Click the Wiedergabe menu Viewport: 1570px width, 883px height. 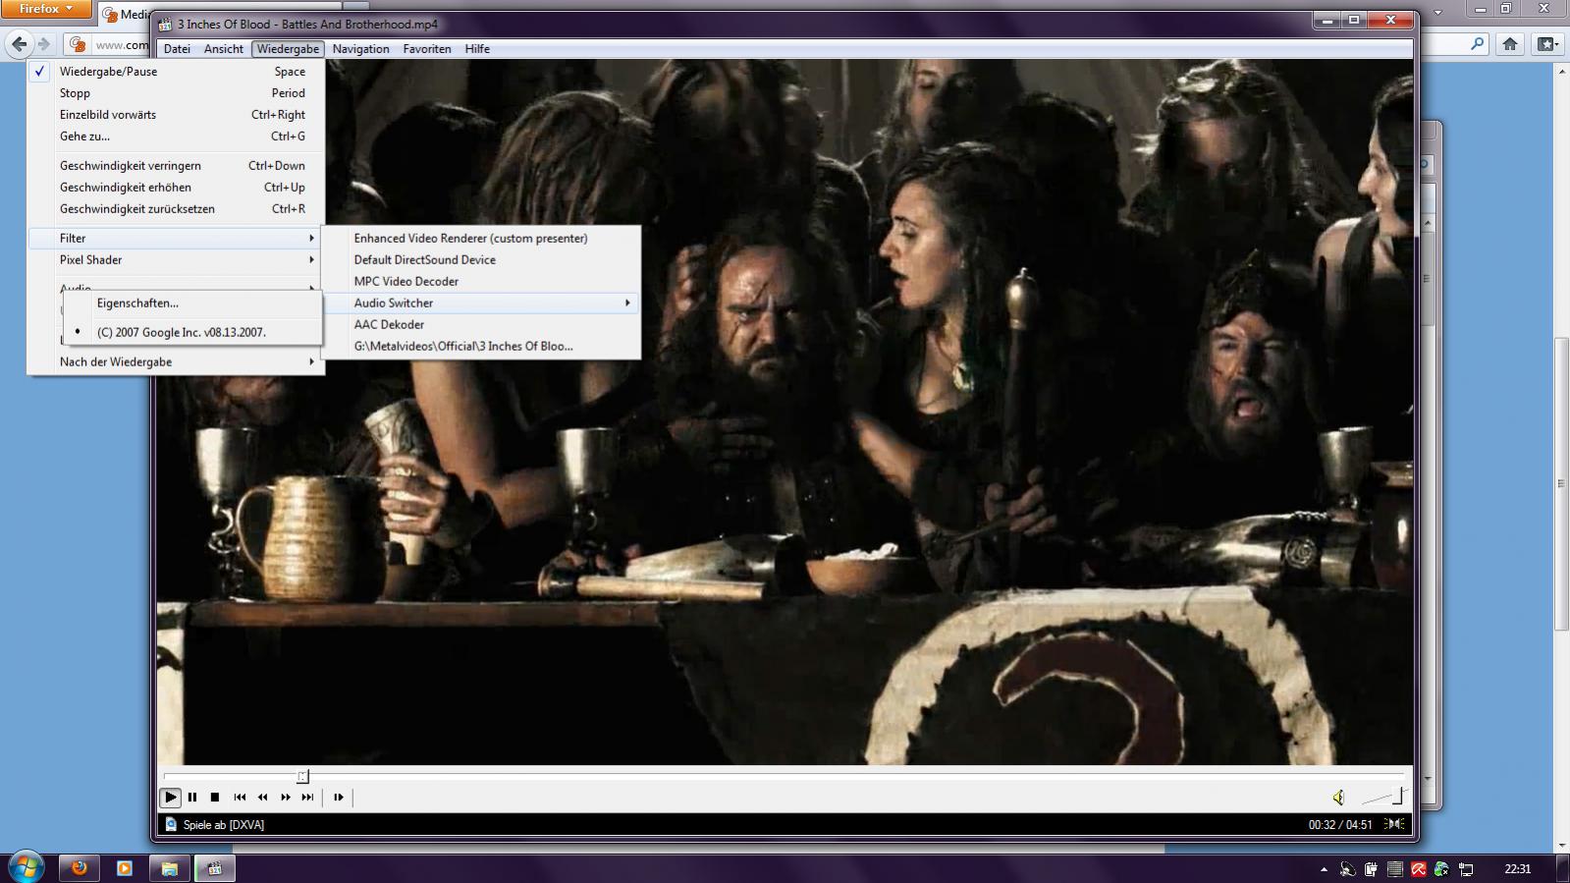pos(288,49)
